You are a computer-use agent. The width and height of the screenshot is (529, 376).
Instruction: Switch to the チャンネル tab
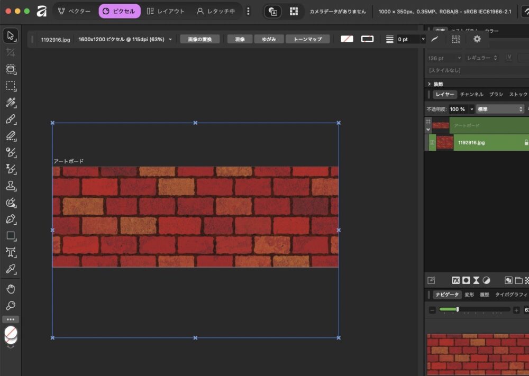point(471,95)
